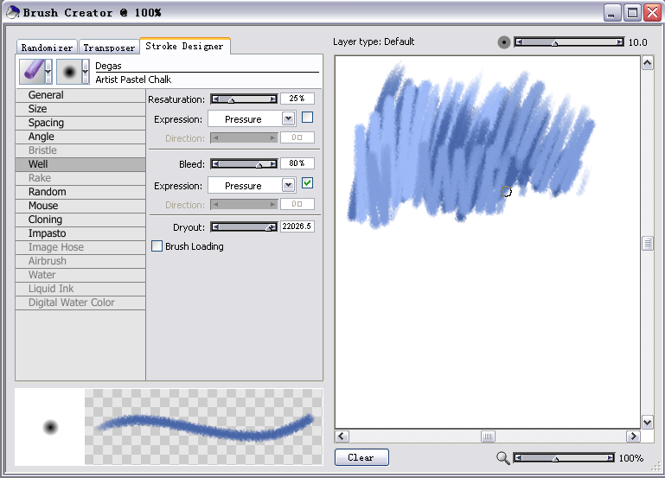Click Resaturation slider left arrow

coord(216,99)
